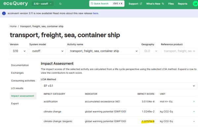Switch to the Exchanges section

[17, 73]
